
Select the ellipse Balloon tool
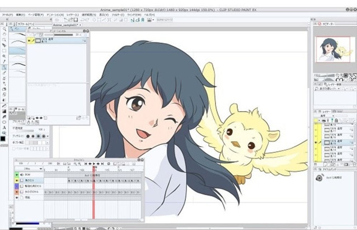[4, 122]
